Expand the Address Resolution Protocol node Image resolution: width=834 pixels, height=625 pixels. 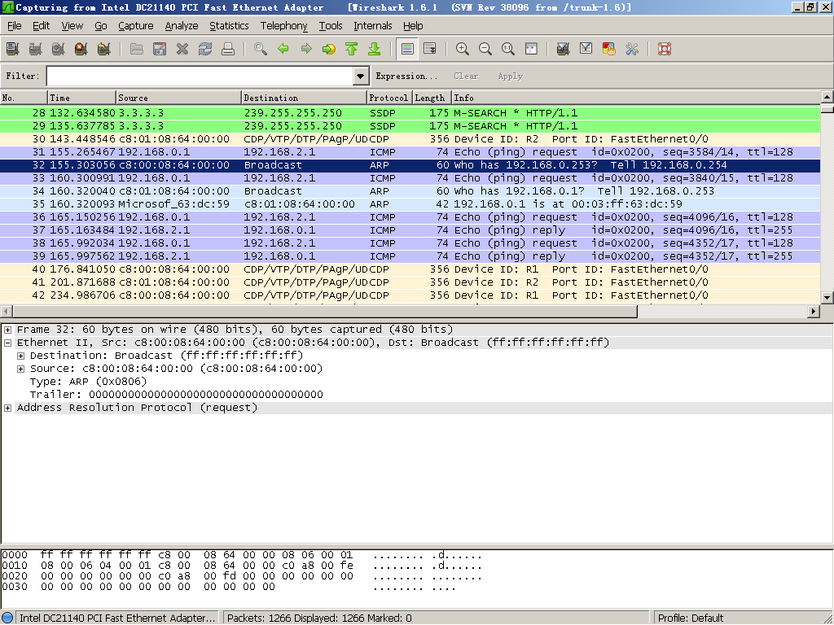point(7,409)
